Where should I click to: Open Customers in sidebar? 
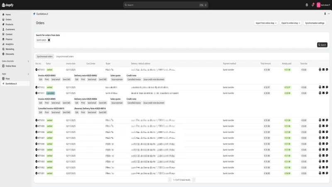tap(10, 30)
